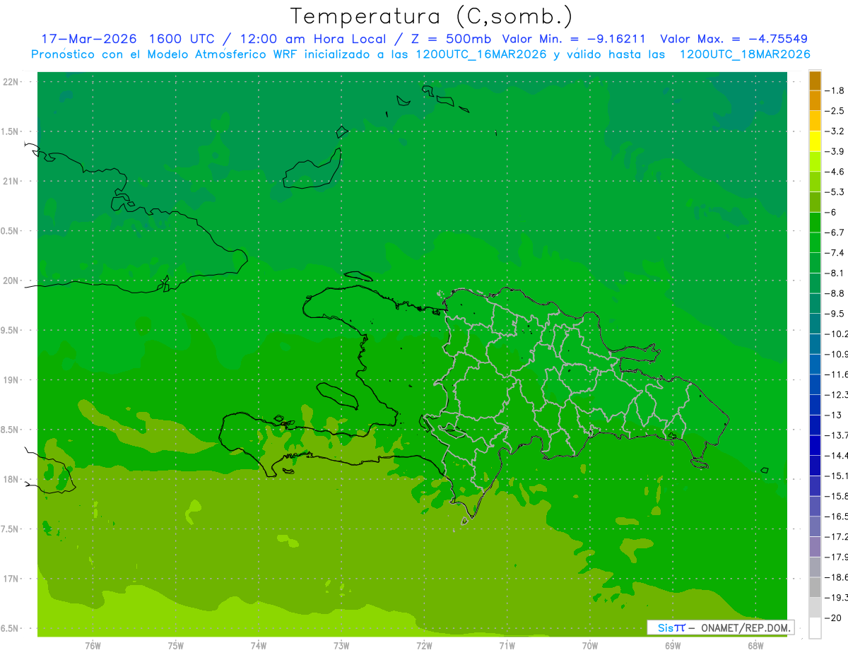Select the "1600 UTC" time text
Viewport: 848px width, 655px height.
(181, 39)
